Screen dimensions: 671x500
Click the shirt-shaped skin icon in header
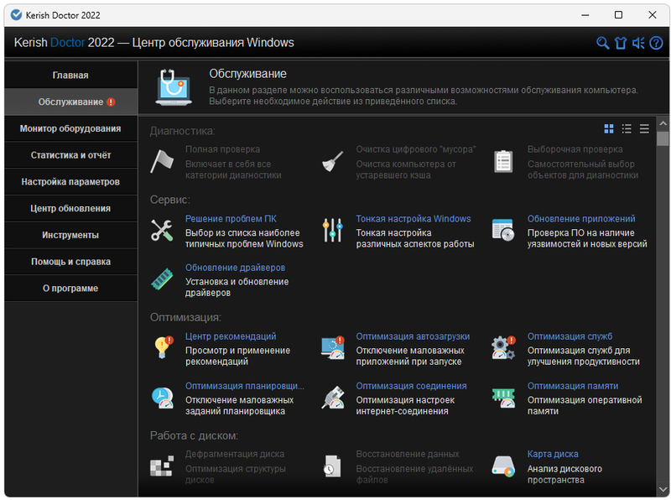621,43
